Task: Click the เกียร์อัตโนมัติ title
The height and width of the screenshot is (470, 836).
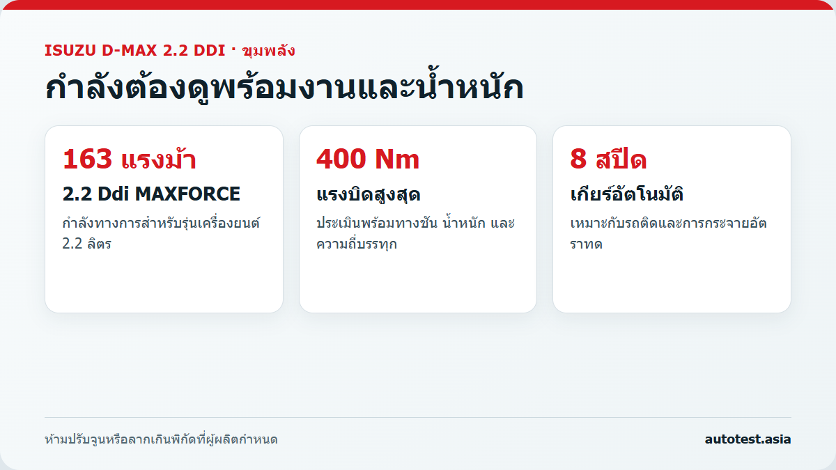Action: pyautogui.click(x=627, y=194)
